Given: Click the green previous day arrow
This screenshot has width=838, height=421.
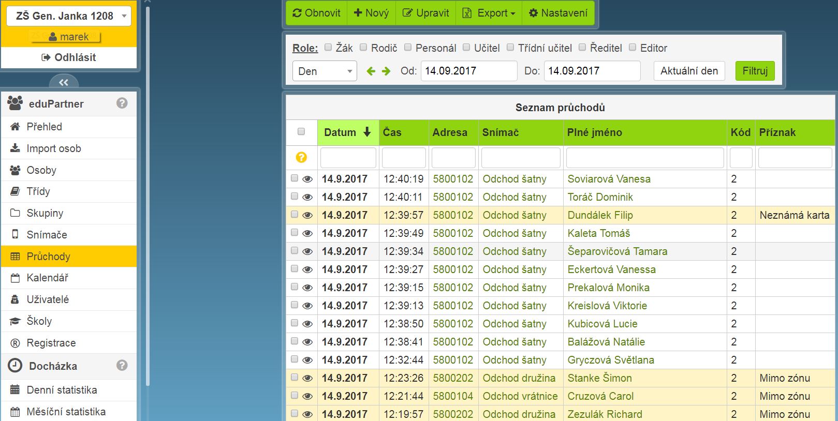Looking at the screenshot, I should (x=371, y=71).
